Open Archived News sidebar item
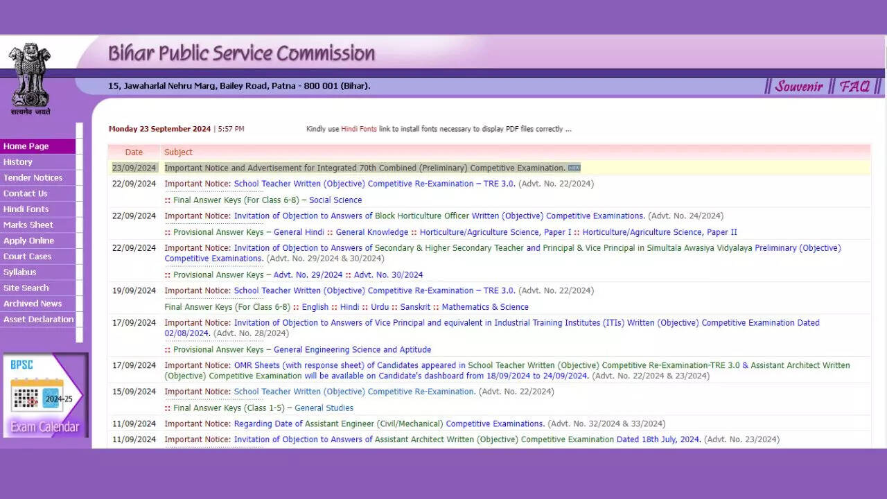Image resolution: width=887 pixels, height=499 pixels. pyautogui.click(x=33, y=304)
